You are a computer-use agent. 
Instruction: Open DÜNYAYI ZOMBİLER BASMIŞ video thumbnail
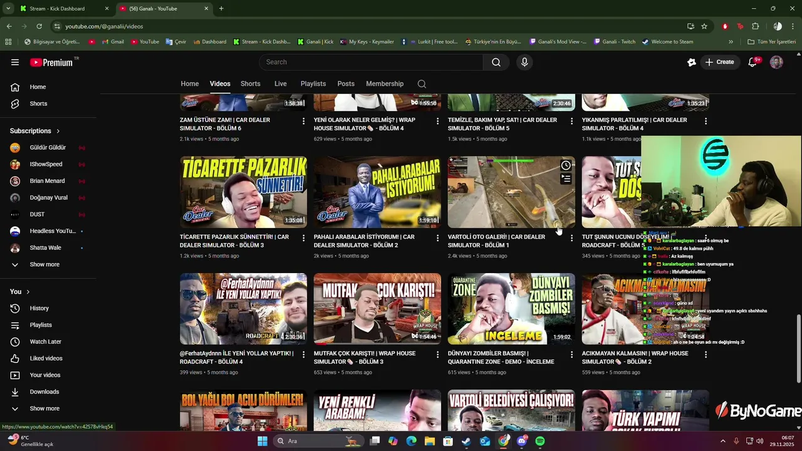coord(511,309)
